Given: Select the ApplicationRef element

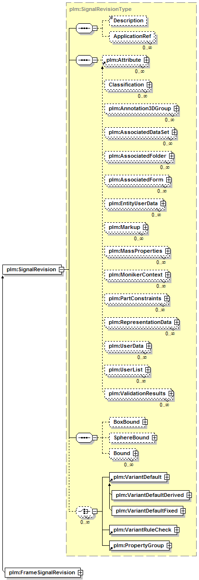Looking at the screenshot, I should tap(132, 36).
